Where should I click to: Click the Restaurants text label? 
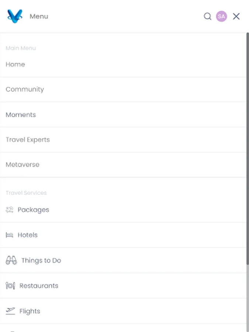[x=39, y=286]
